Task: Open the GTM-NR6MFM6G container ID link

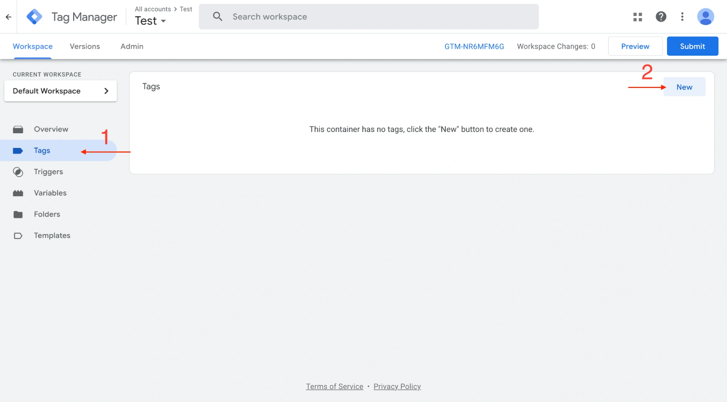Action: (474, 47)
